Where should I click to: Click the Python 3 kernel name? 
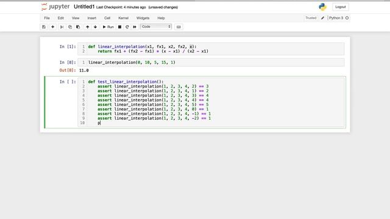click(336, 18)
